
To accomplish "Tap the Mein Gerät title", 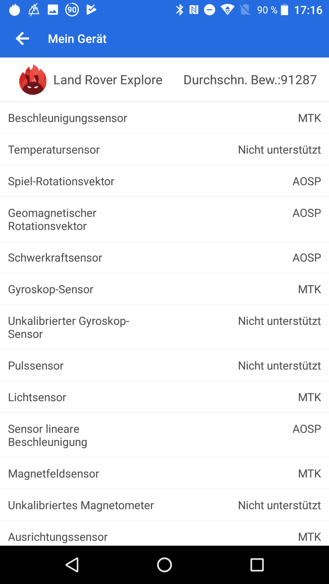I will (x=77, y=39).
